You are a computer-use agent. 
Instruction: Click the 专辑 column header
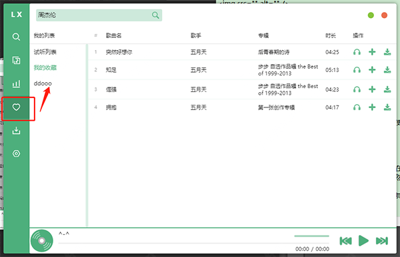[263, 35]
